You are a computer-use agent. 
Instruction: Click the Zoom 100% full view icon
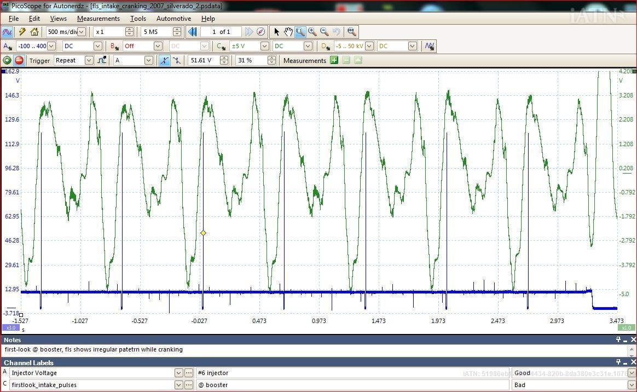point(351,32)
